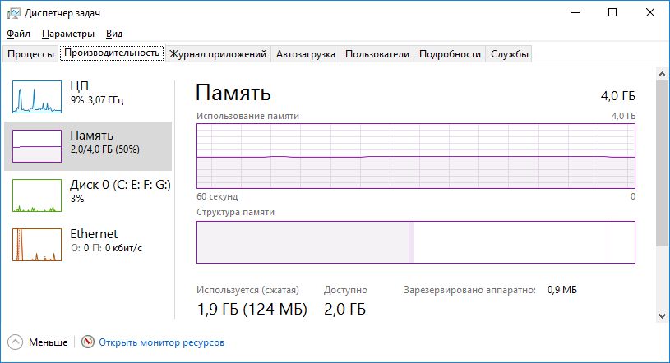The width and height of the screenshot is (670, 363).
Task: Switch to the Подробности tab
Action: [x=450, y=54]
